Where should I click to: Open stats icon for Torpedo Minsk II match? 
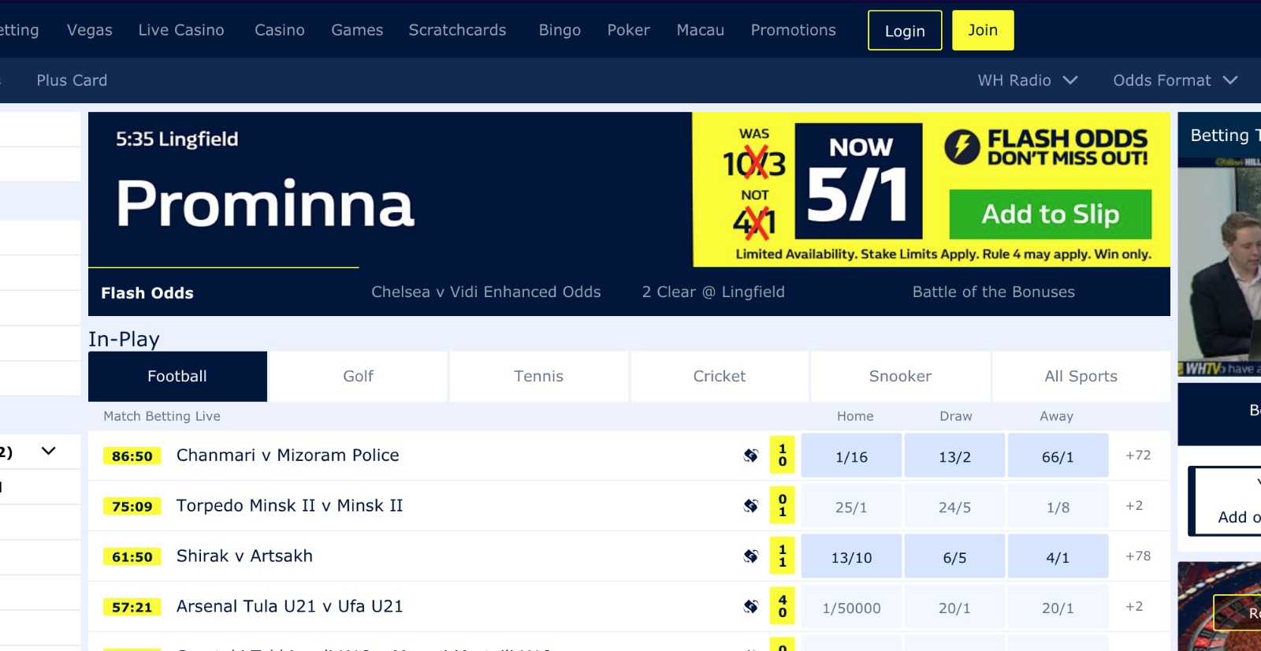pyautogui.click(x=750, y=505)
